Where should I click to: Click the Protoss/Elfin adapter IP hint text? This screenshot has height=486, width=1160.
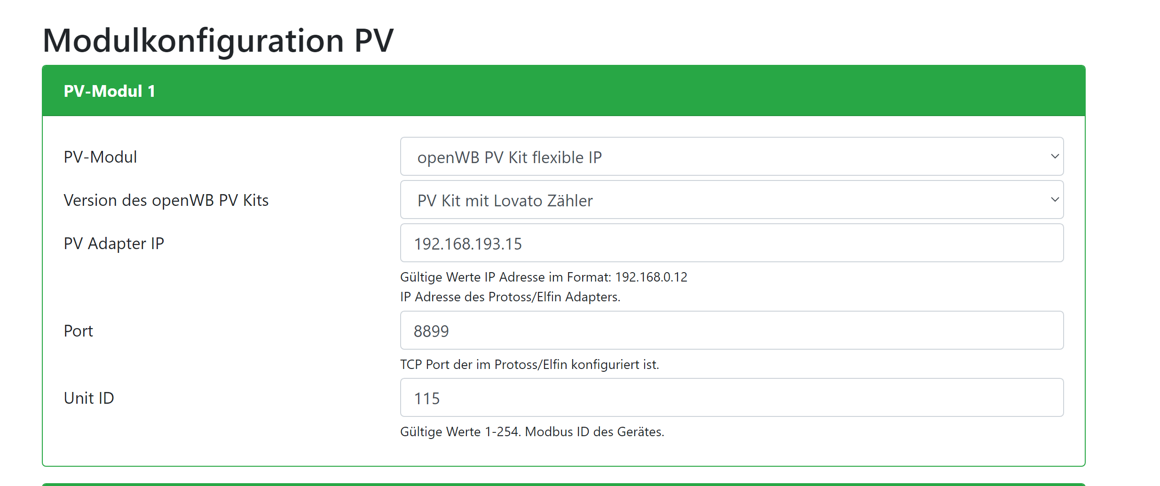[510, 297]
